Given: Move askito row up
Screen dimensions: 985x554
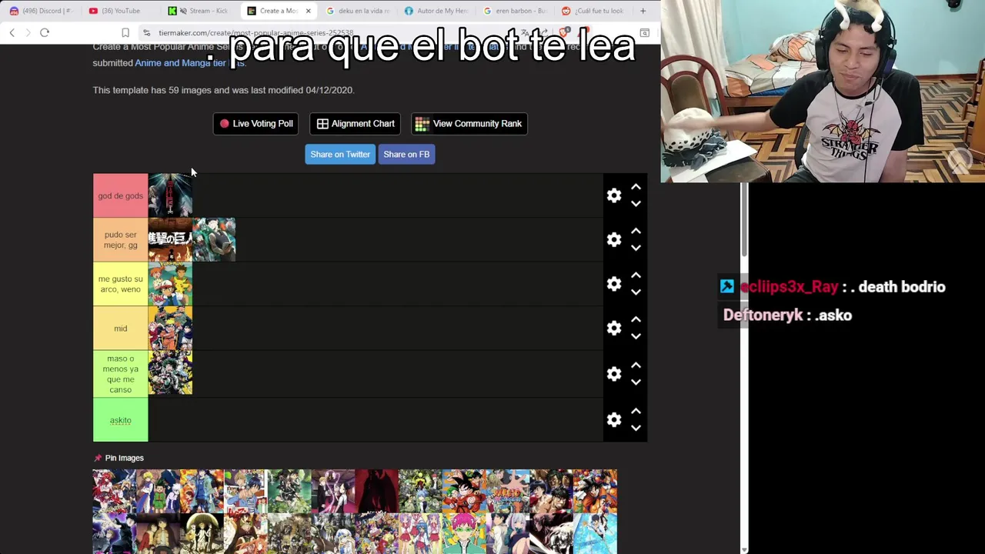Looking at the screenshot, I should [636, 411].
